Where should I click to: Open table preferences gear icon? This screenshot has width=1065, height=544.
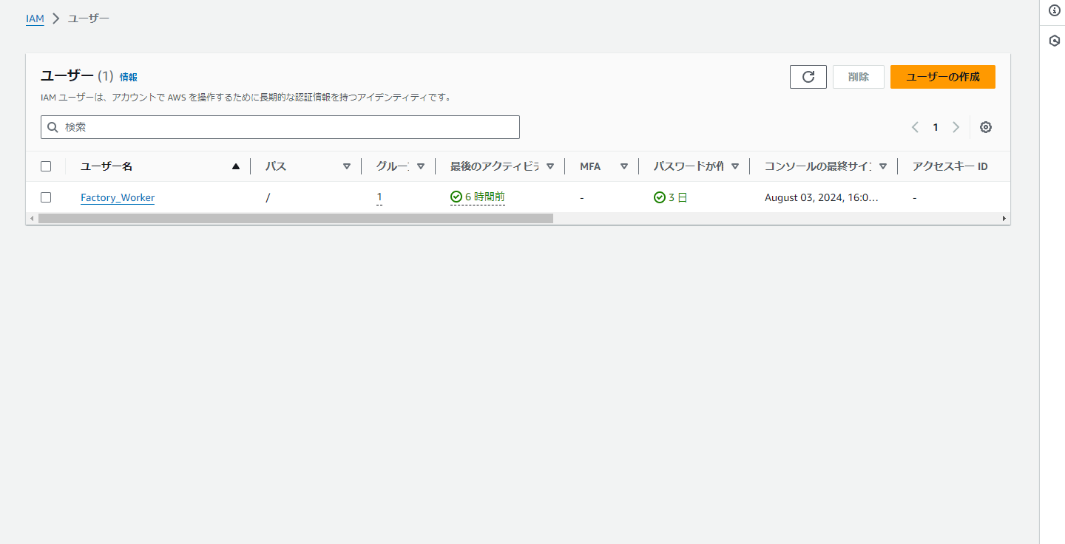coord(986,127)
